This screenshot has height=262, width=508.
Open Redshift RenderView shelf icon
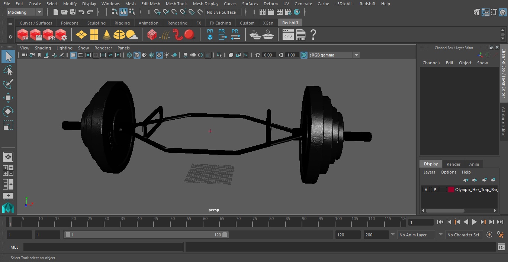click(x=23, y=35)
